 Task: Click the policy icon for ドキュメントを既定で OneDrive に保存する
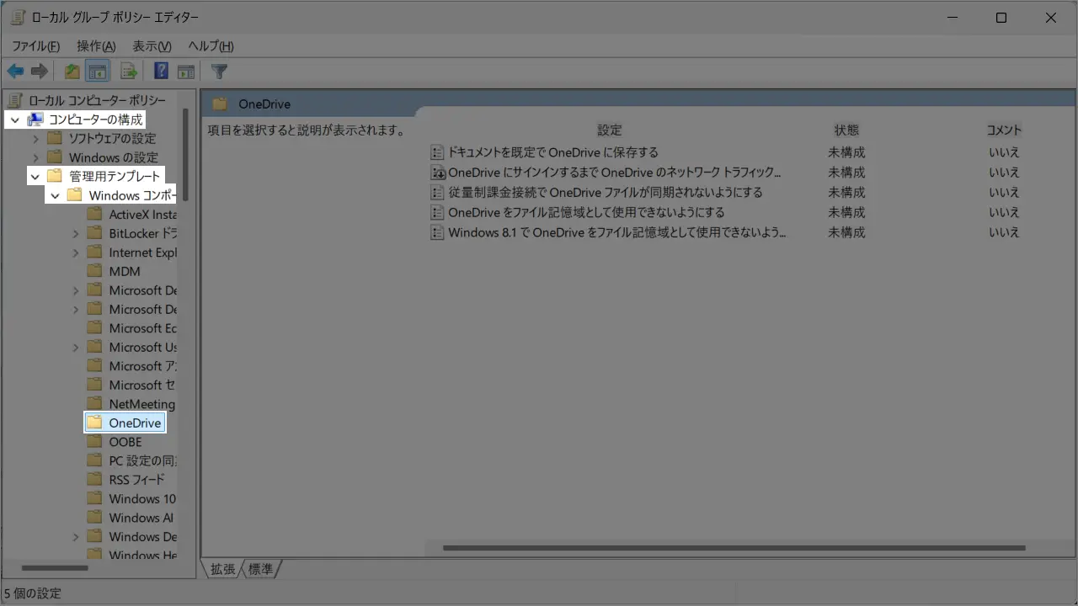click(437, 152)
